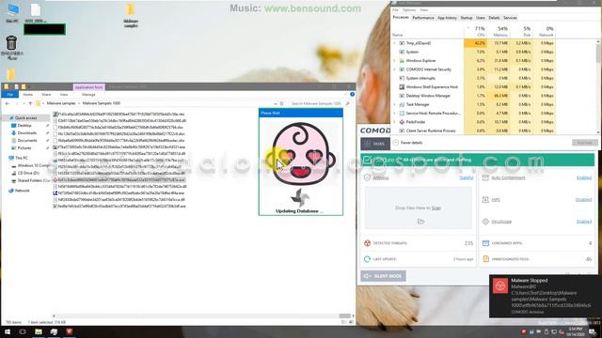Toggle Auto-Containment Enabled status
This screenshot has height=338, width=602.
pyautogui.click(x=584, y=177)
